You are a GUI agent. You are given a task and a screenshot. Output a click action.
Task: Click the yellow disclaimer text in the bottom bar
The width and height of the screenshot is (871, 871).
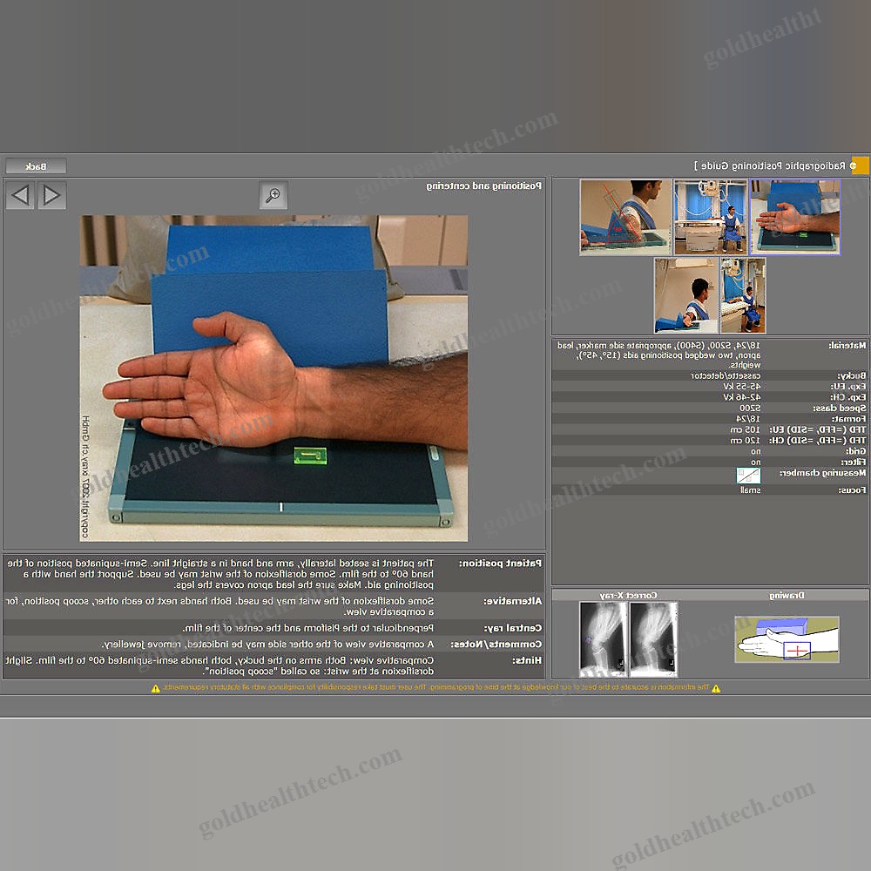click(x=436, y=688)
